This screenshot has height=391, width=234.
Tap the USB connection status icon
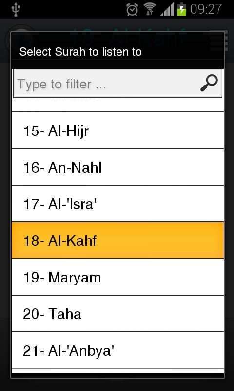(16, 9)
